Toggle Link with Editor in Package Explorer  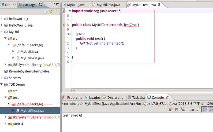(x=51, y=12)
